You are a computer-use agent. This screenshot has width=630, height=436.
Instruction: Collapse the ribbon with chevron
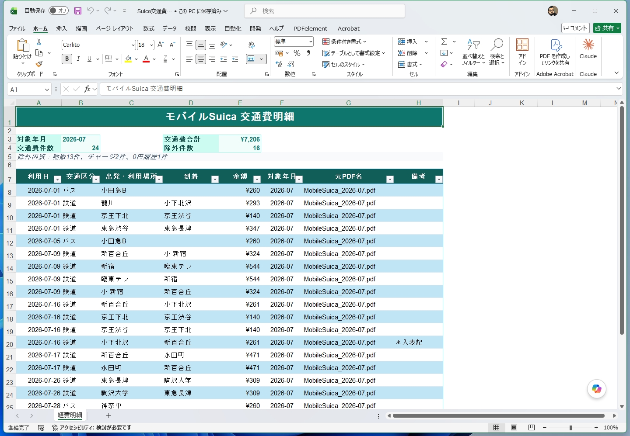tap(616, 73)
